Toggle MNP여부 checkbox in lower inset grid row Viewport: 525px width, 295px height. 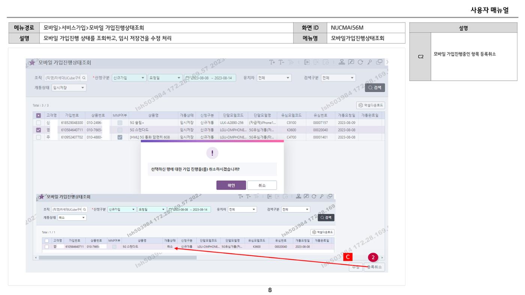pyautogui.click(x=114, y=247)
